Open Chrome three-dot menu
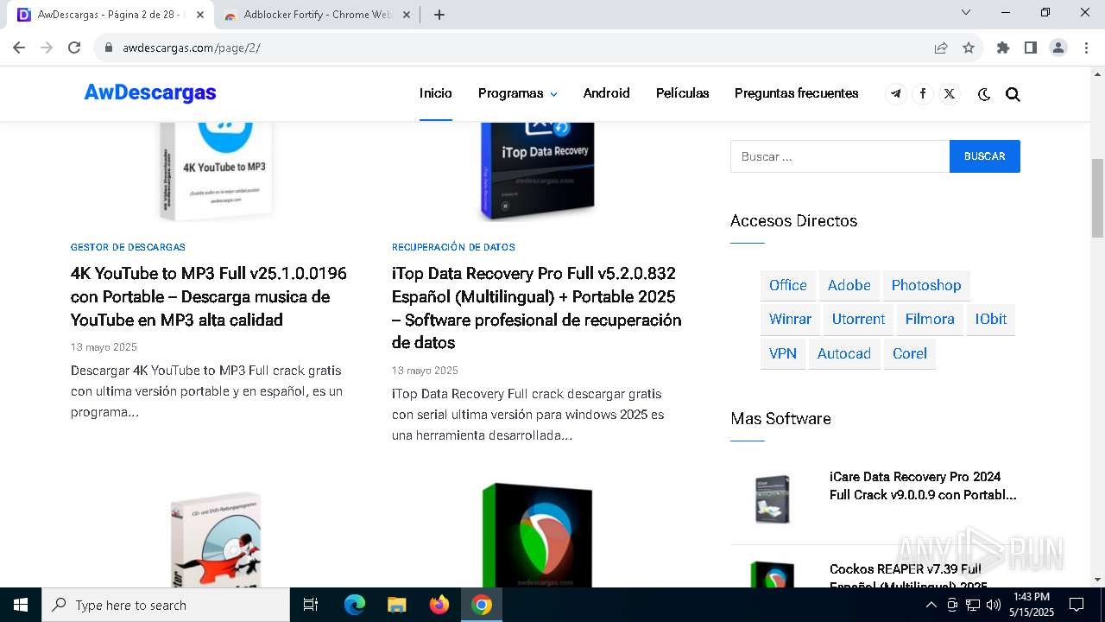This screenshot has height=622, width=1105. pyautogui.click(x=1085, y=48)
